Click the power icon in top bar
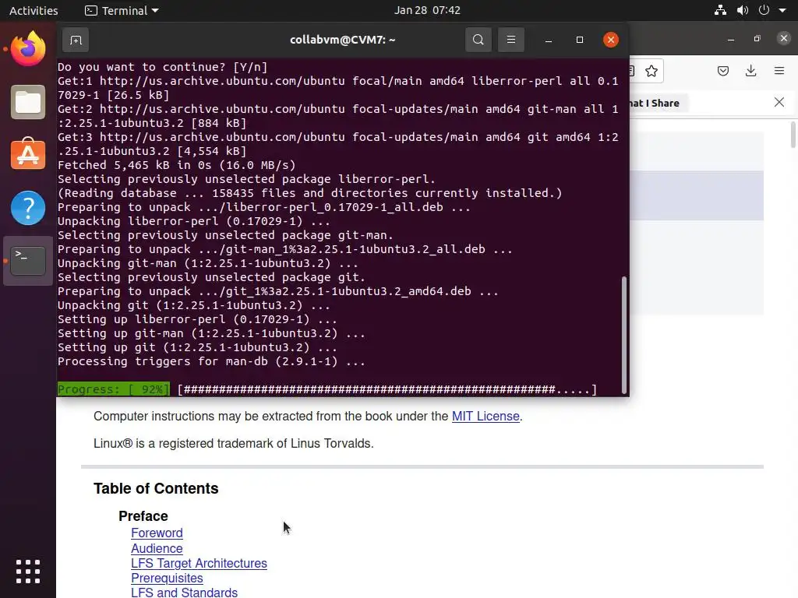 (x=764, y=10)
